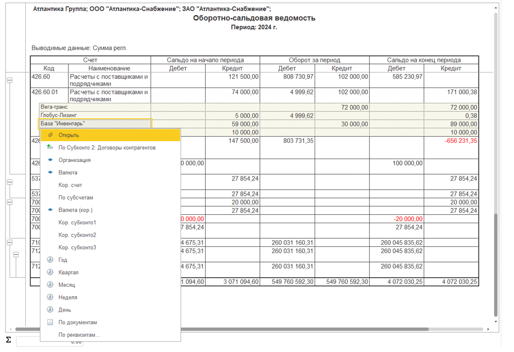The width and height of the screenshot is (514, 352).
Task: Select По субсчетам menu entry
Action: tap(111, 197)
